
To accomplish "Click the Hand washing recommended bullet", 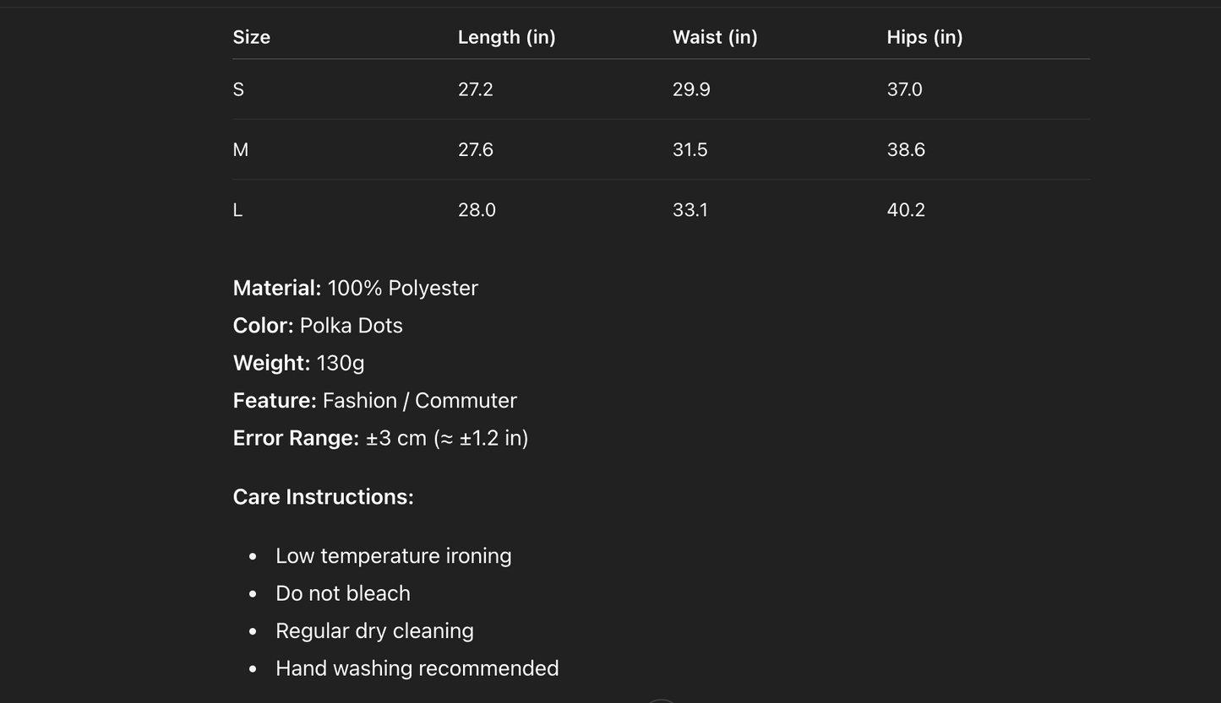I will [x=417, y=668].
